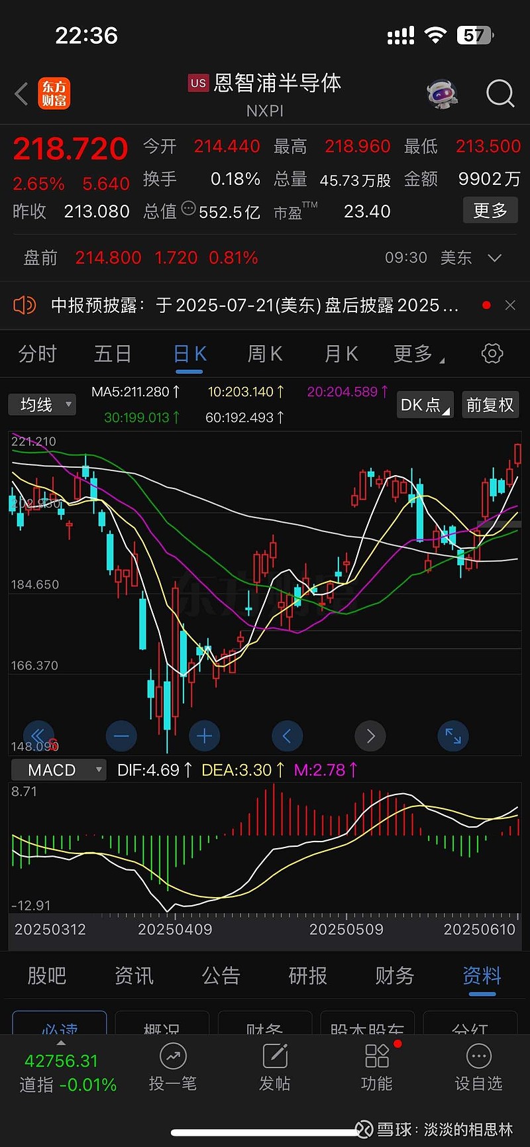Move chart left with left arrow
The height and width of the screenshot is (1147, 530).
(287, 736)
